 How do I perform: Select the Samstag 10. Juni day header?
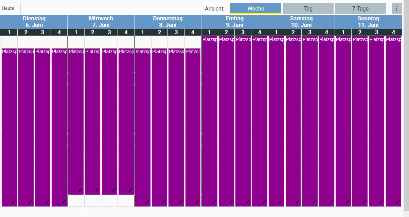(301, 22)
